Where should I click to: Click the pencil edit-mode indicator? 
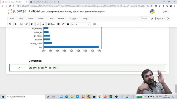(x=152, y=18)
